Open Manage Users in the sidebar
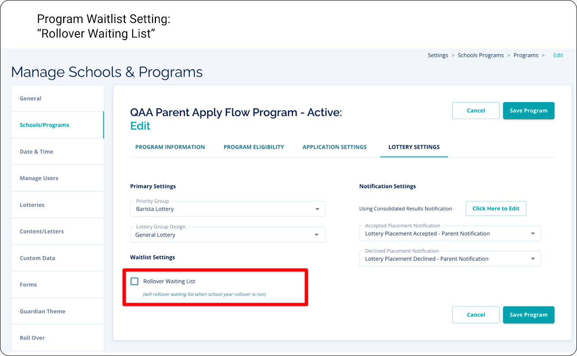Screen dimensions: 577x356 (x=39, y=178)
